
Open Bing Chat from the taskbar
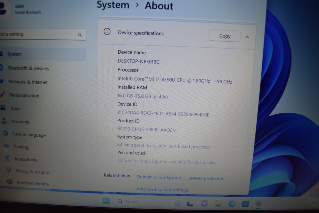178,203
